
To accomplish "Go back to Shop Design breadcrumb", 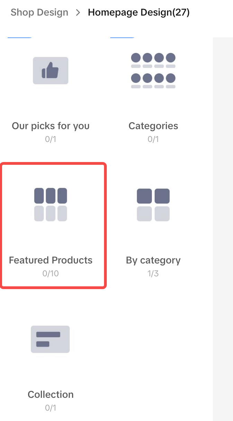I will pyautogui.click(x=39, y=12).
